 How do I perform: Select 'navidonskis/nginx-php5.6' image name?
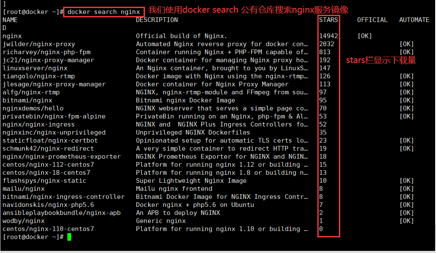(x=48, y=205)
